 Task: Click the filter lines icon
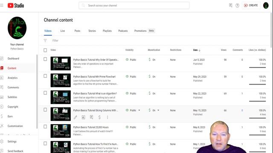[x=45, y=41]
